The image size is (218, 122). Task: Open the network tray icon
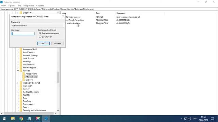[x=185, y=119]
